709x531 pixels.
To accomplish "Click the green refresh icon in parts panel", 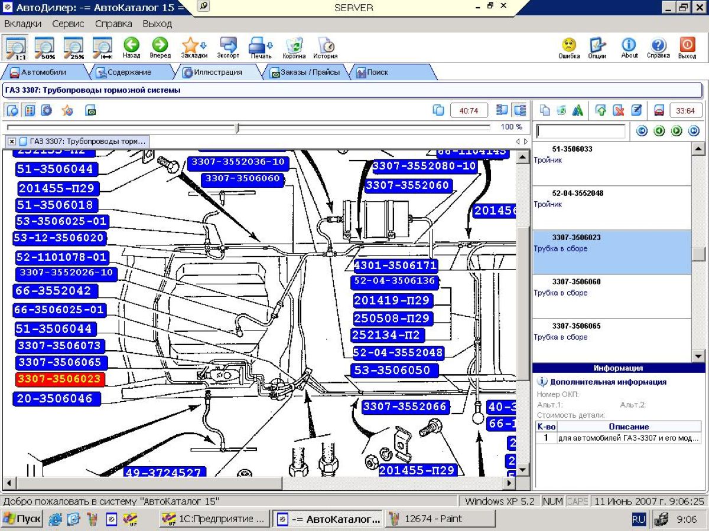I will pos(561,110).
